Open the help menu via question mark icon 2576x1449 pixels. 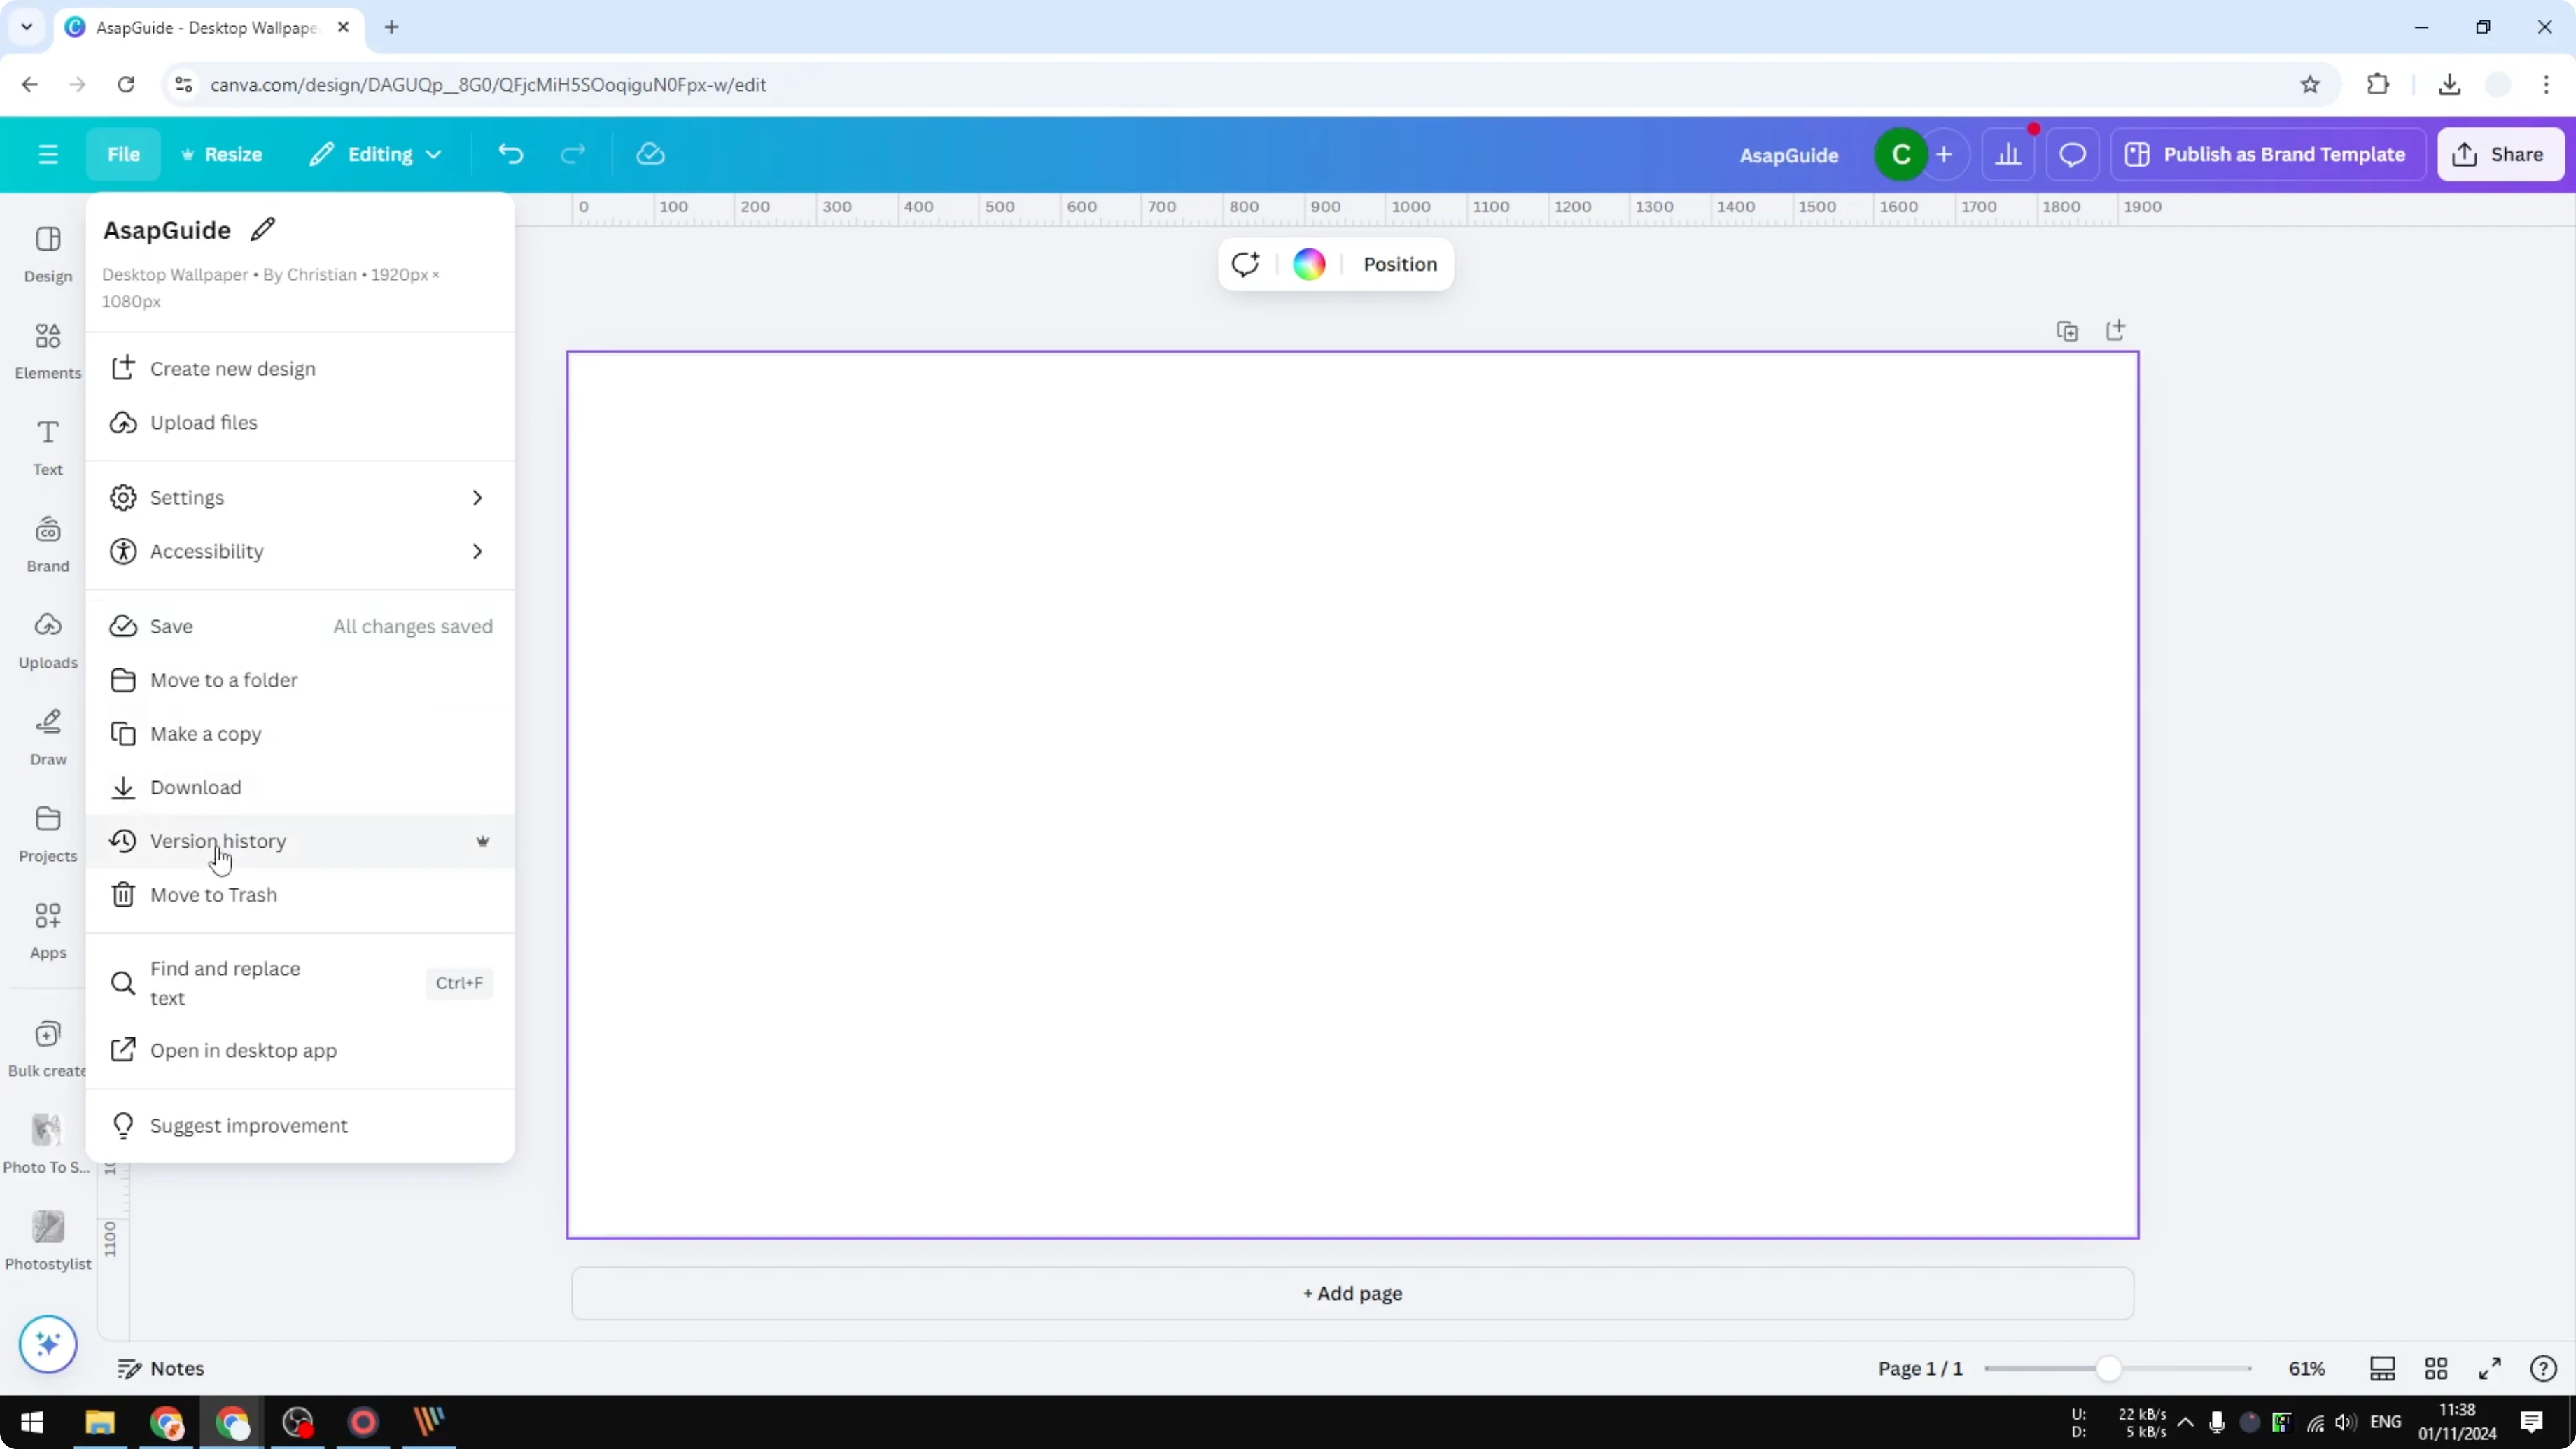[x=2543, y=1368]
